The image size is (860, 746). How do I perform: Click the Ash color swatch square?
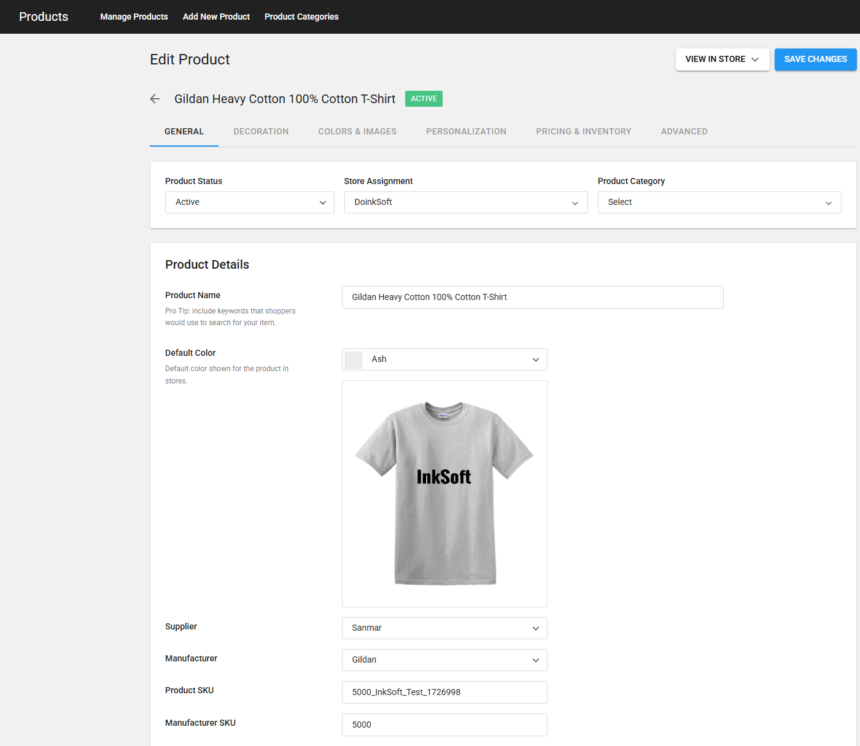(354, 360)
